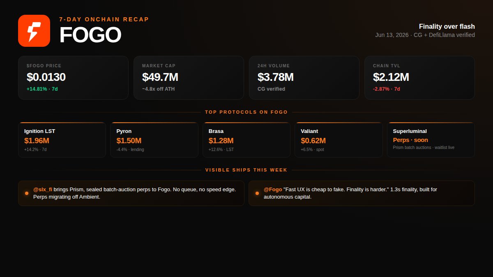Viewport: 493px width, 277px height.
Task: Select the Brasa protocol card
Action: (246, 140)
